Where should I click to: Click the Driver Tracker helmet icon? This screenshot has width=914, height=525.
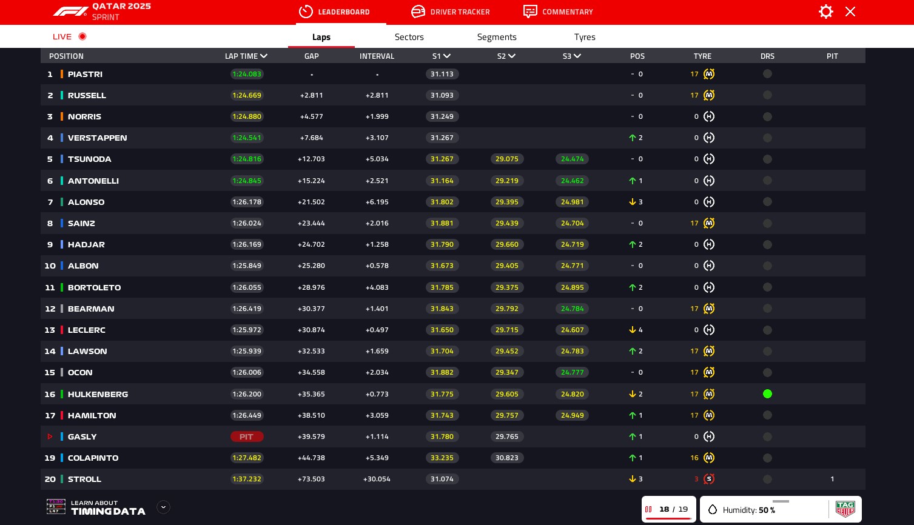tap(418, 12)
